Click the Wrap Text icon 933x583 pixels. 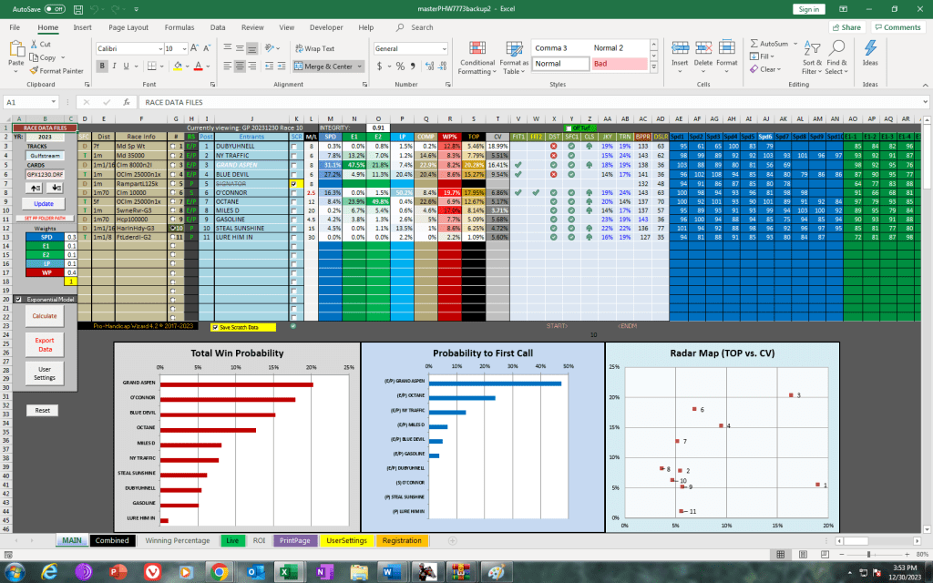[x=298, y=48]
